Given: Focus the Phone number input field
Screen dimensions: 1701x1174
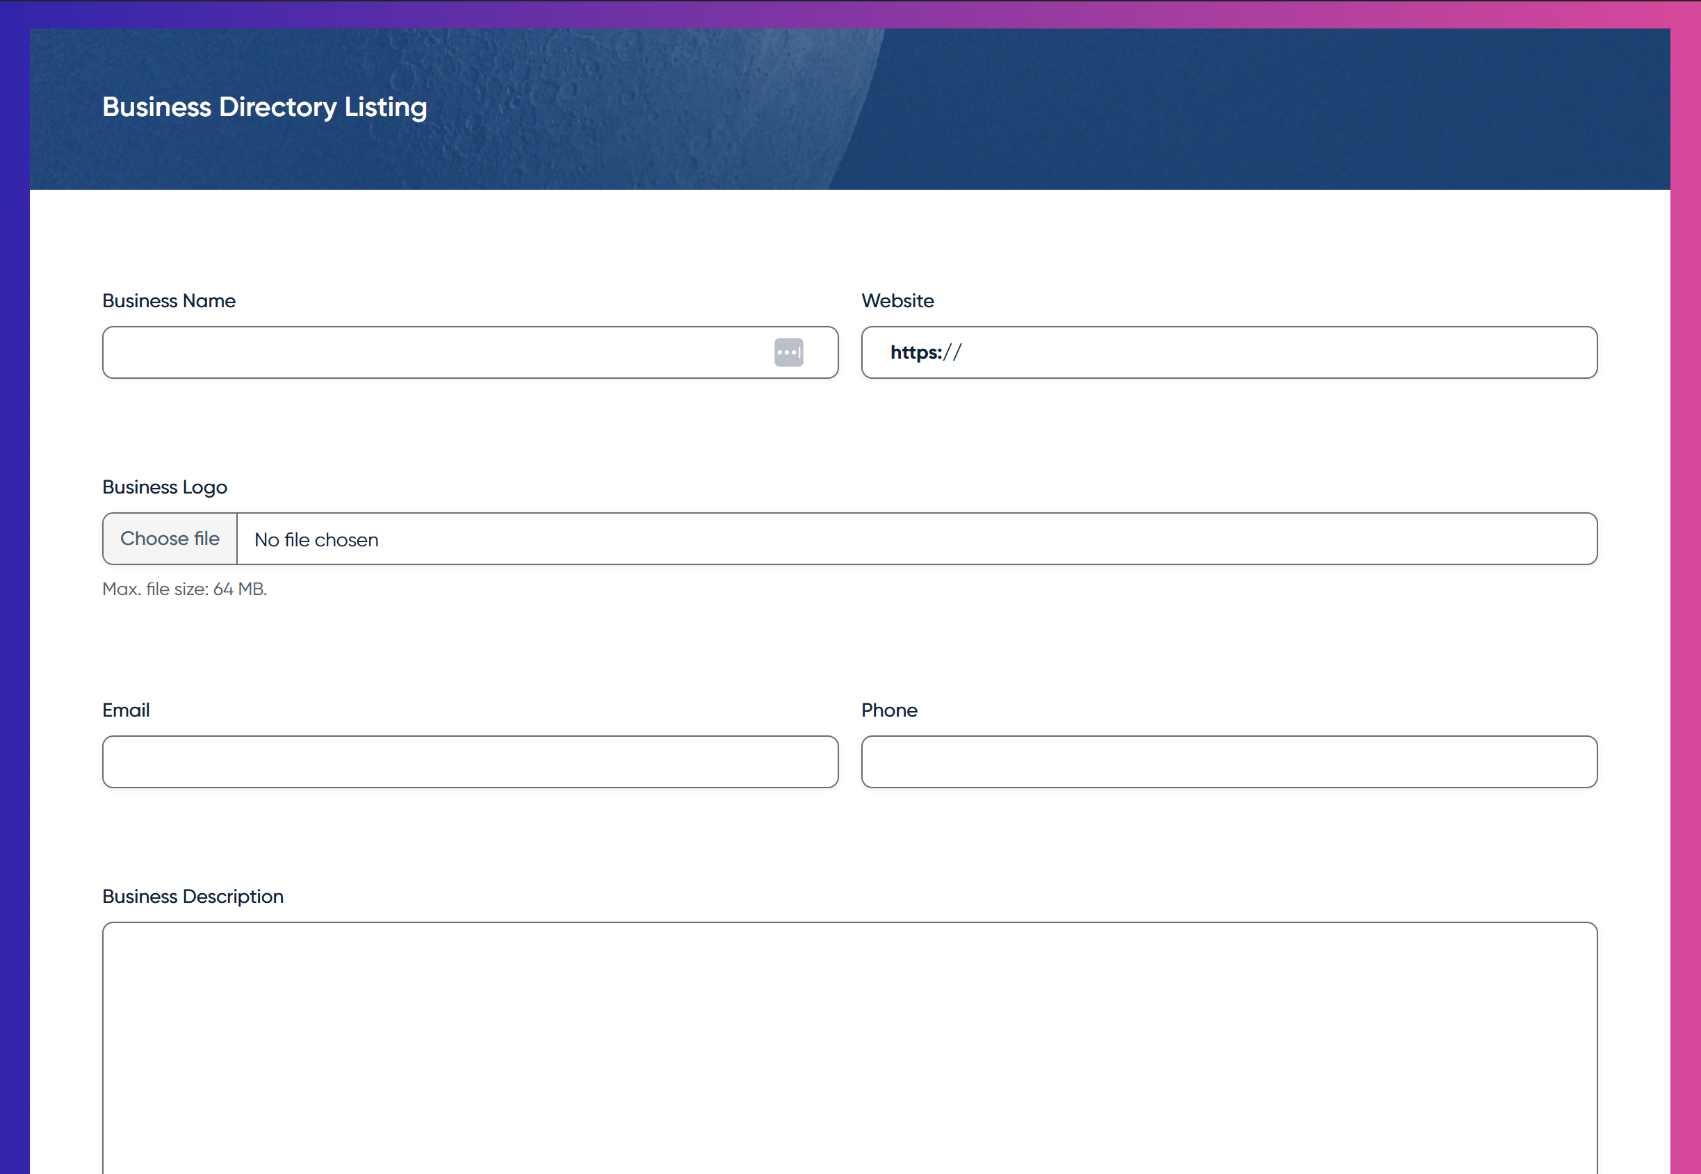Looking at the screenshot, I should pos(1229,761).
